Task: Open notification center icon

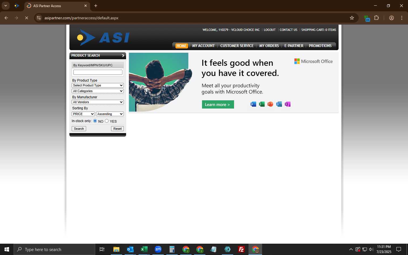Action: click(x=399, y=249)
